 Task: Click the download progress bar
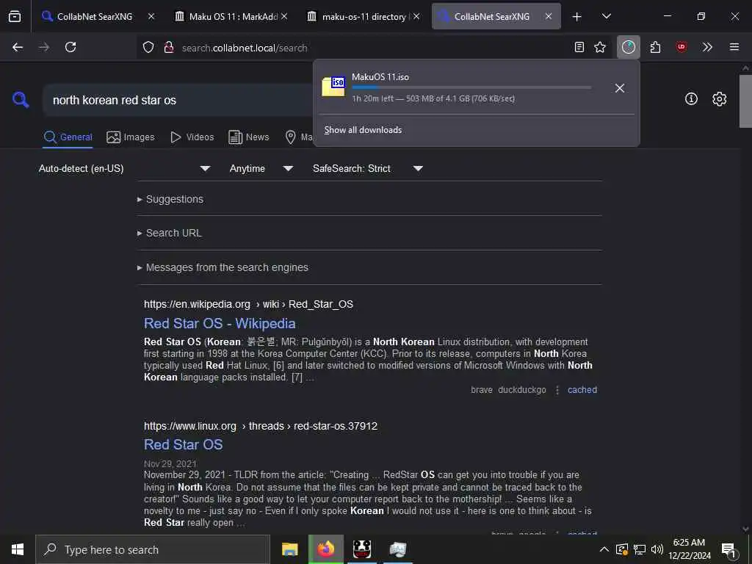tap(471, 87)
